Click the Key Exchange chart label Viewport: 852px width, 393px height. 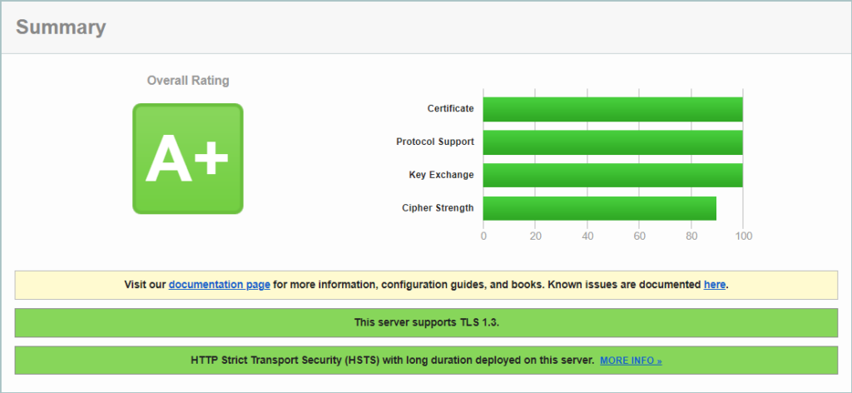pos(441,175)
